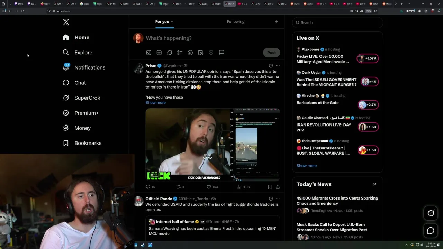
Task: Click the Search input field
Action: tap(337, 22)
